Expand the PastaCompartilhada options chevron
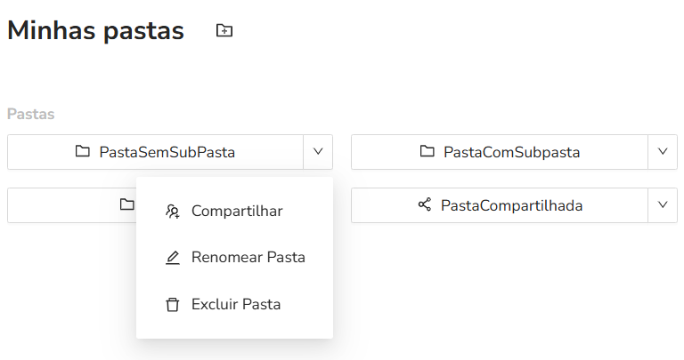Viewport: 684px width, 360px height. coord(662,205)
